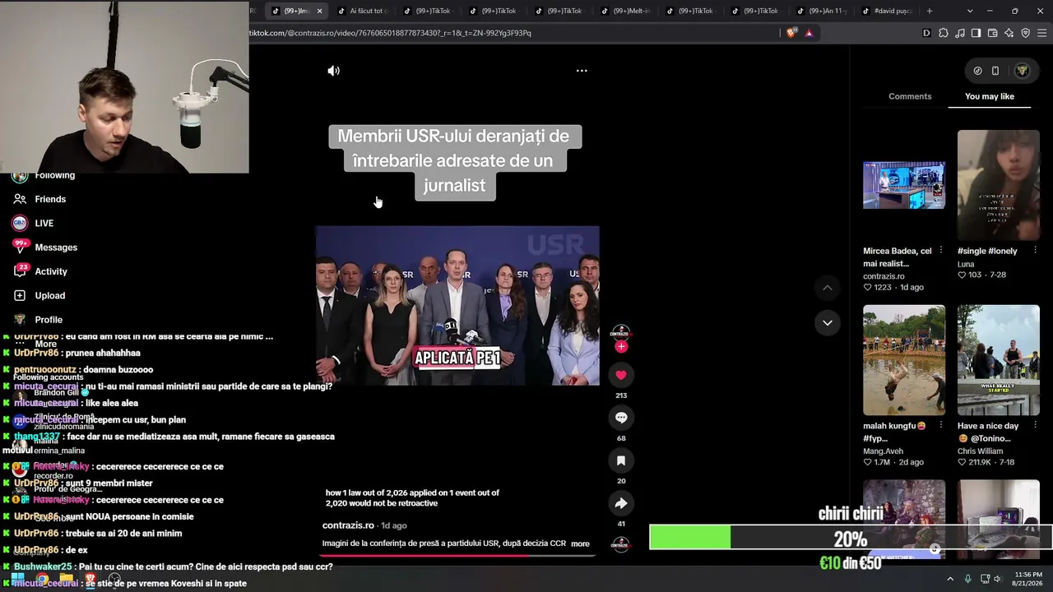Open the Luna author link

pyautogui.click(x=966, y=264)
